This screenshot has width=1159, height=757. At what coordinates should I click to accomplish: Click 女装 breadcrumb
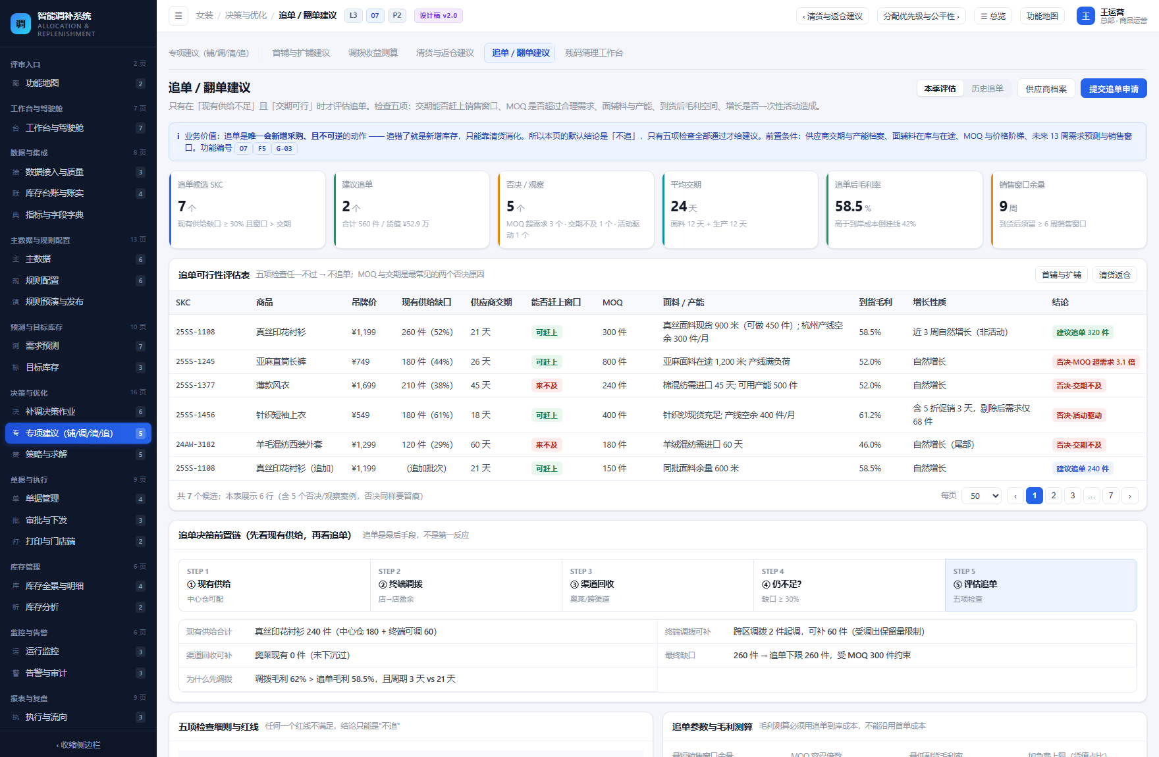click(x=205, y=16)
